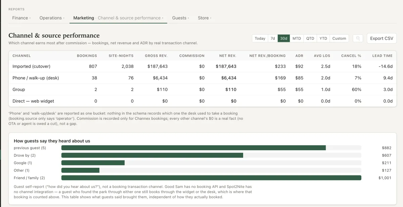Select the Today date range
403x207 pixels.
pyautogui.click(x=260, y=38)
